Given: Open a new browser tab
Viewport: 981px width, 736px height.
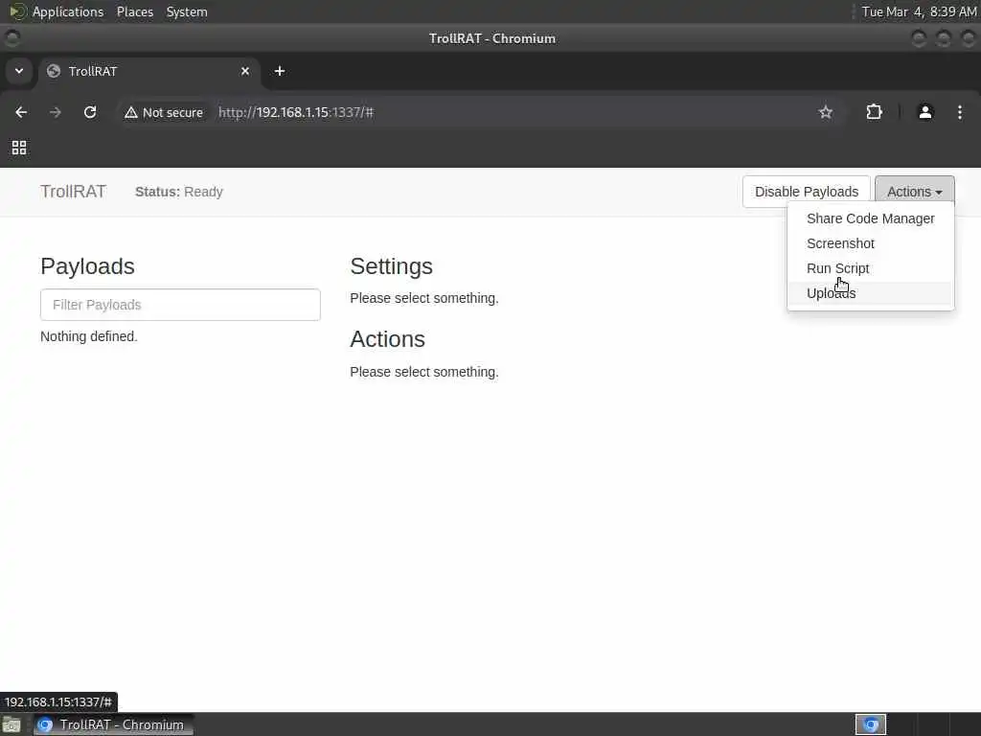Looking at the screenshot, I should click(280, 71).
